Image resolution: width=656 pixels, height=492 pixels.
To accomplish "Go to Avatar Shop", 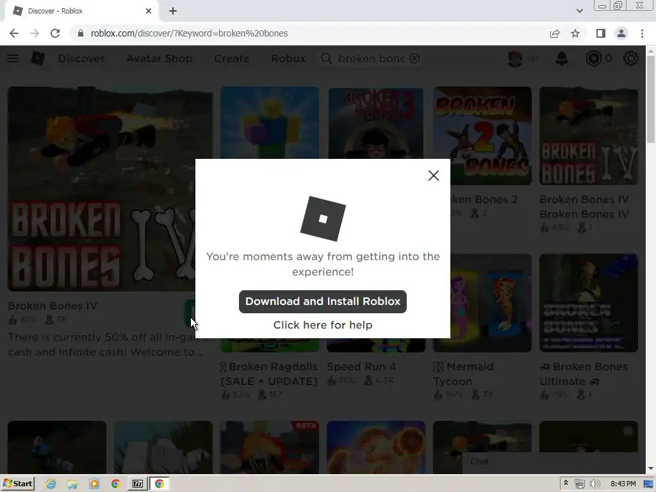I will (160, 58).
